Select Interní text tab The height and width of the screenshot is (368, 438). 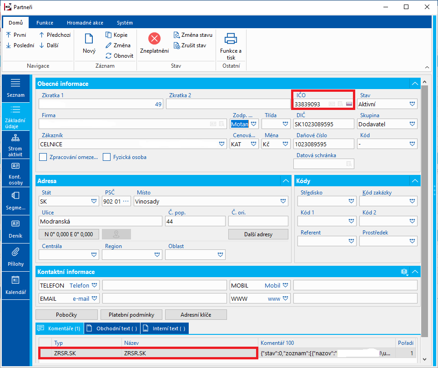165,328
